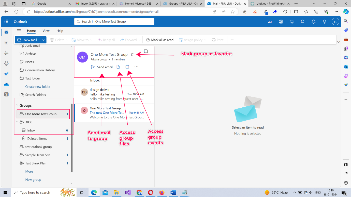Click Send email in group header
The height and width of the screenshot is (197, 351).
tap(102, 67)
